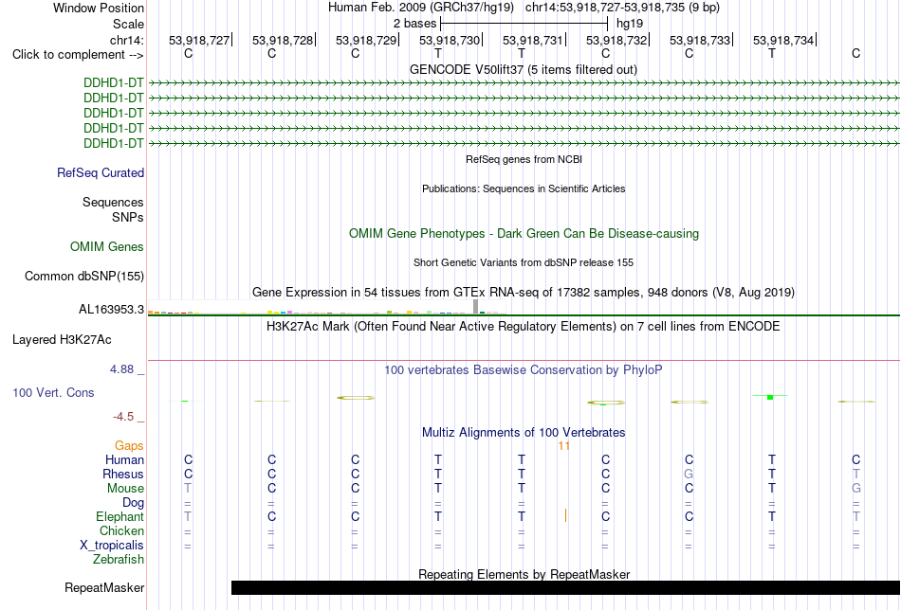Click the SNPs subtrack label
The height and width of the screenshot is (610, 901).
point(128,218)
